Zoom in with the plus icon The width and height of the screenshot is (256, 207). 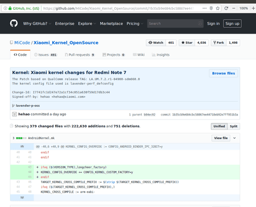253,9
